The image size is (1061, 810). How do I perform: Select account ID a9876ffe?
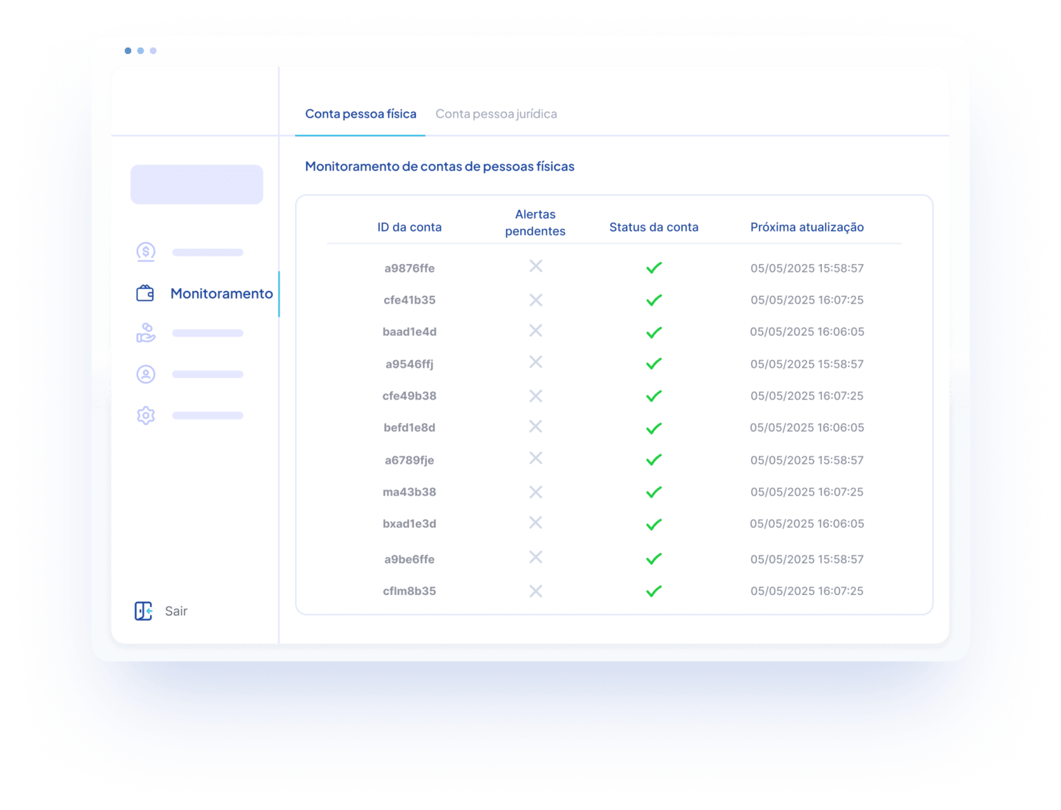click(x=410, y=268)
